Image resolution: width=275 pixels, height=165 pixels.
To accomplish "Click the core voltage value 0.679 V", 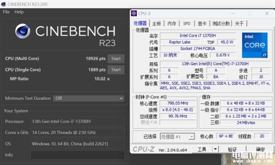I will pyautogui.click(x=223, y=55).
